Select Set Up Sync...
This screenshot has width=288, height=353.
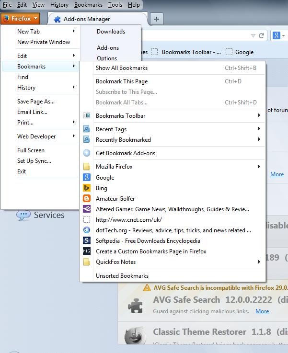[x=41, y=161]
